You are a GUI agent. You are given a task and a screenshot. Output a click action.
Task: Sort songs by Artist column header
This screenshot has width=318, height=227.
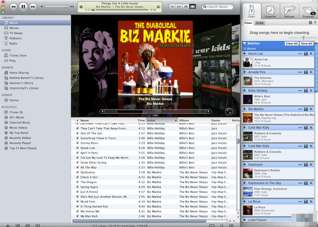[x=162, y=120]
